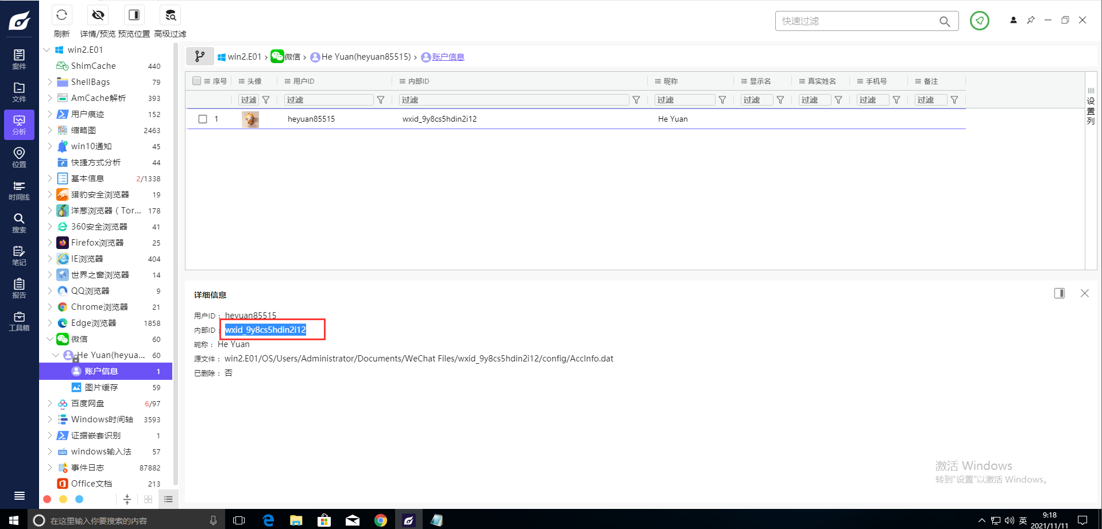The image size is (1102, 529).
Task: Open the 设置列 column settings
Action: 1091,107
